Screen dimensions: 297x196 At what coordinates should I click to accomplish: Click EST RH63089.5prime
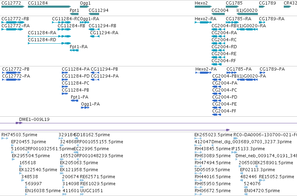point(213,156)
